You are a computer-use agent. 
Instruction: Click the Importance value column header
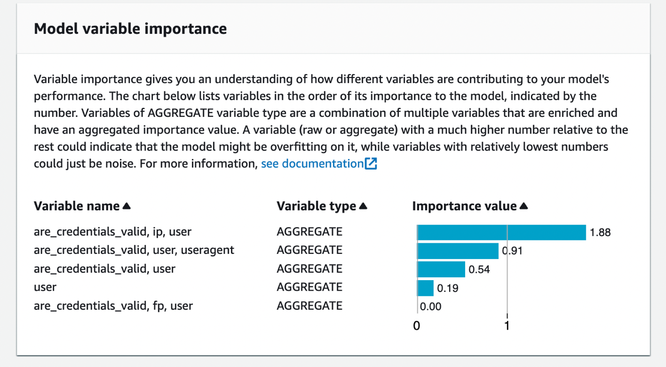[x=464, y=206]
